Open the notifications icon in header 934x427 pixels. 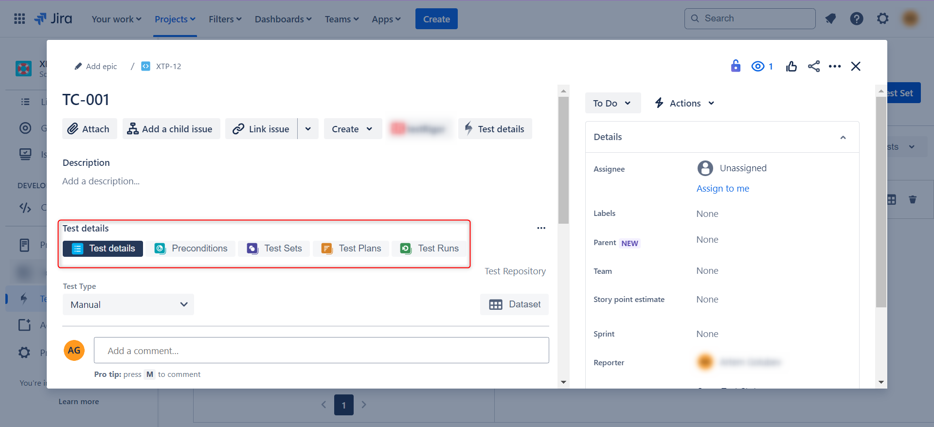click(830, 19)
